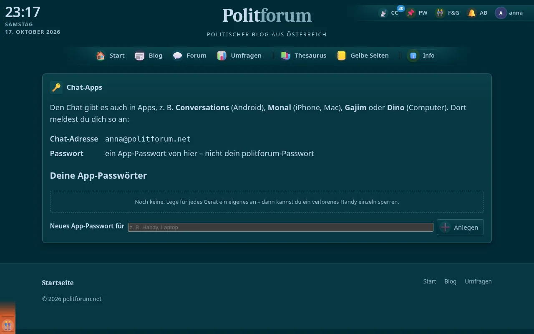Screen dimensions: 534x334
Task: Click the Info circle icon
Action: 413,56
